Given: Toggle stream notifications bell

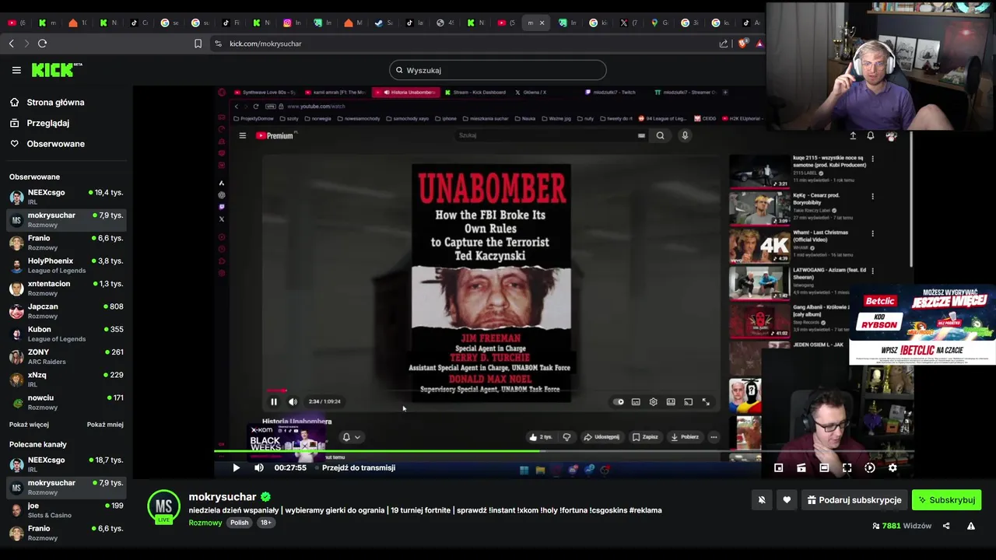Looking at the screenshot, I should [762, 500].
